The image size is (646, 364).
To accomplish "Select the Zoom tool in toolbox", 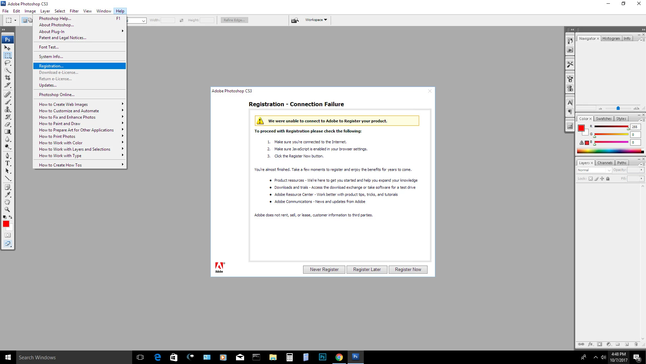I will [7, 209].
